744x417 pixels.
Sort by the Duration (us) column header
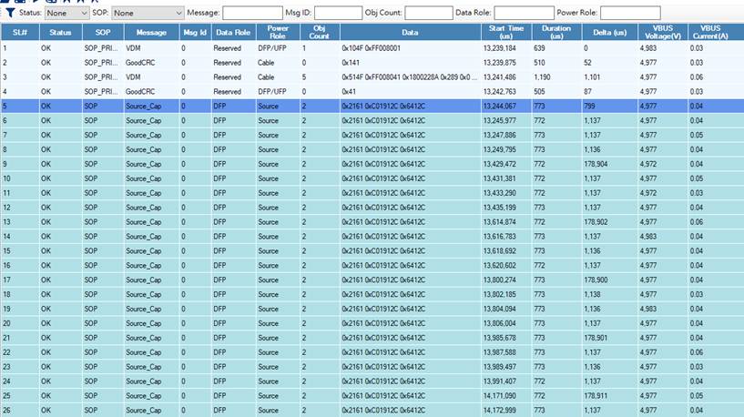[556, 32]
